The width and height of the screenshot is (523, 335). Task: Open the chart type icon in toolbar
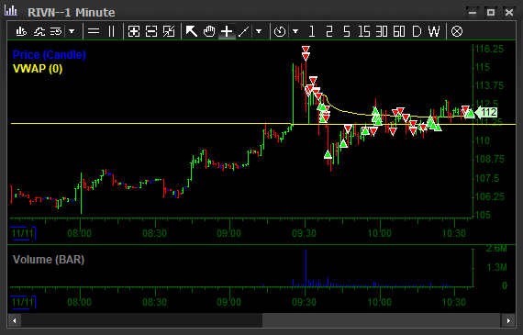click(x=21, y=32)
